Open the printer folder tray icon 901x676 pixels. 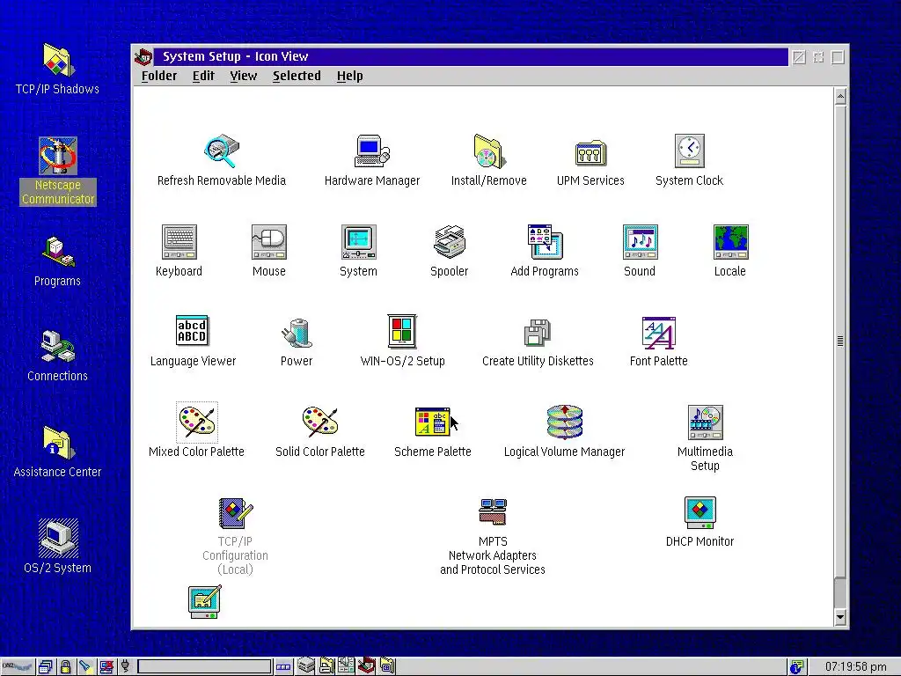click(x=327, y=665)
